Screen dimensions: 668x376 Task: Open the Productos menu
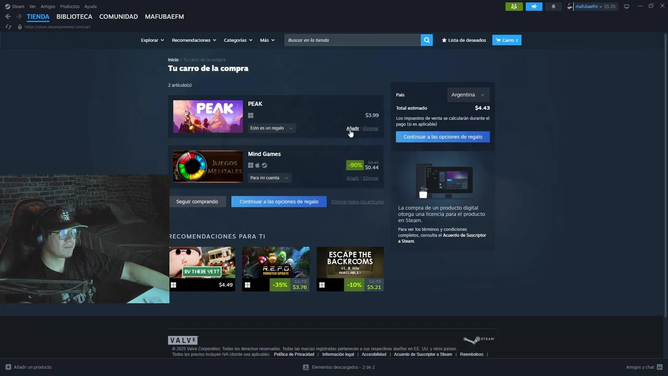point(70,6)
